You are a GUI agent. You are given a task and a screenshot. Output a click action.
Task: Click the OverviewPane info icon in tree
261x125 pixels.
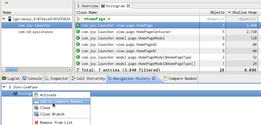[10, 87]
